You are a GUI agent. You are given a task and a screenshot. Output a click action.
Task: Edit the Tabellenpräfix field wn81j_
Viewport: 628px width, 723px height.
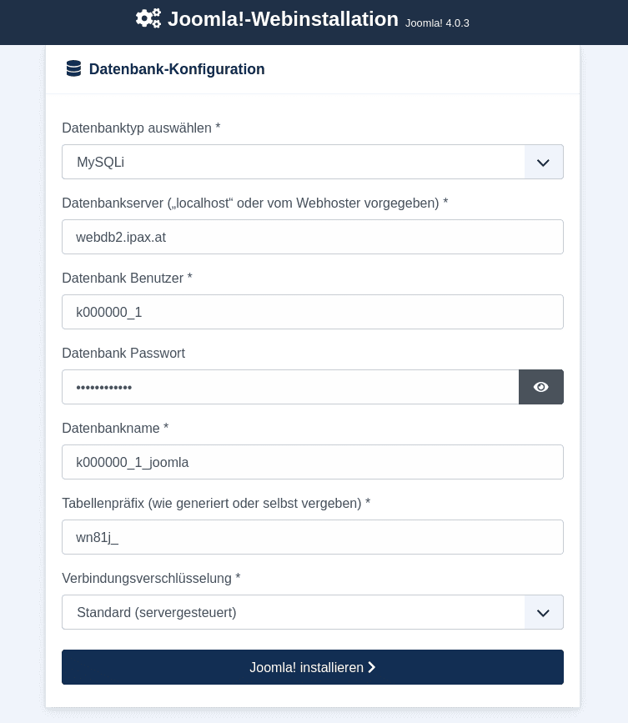(313, 537)
